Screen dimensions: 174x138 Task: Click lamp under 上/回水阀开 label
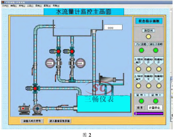click(x=138, y=69)
